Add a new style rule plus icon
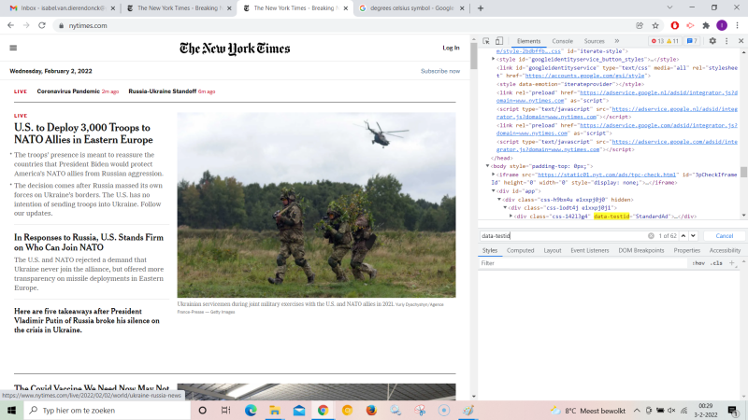Image resolution: width=748 pixels, height=420 pixels. 732,263
